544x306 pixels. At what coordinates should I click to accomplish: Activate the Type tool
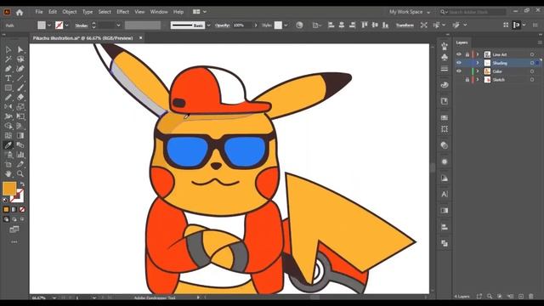(8, 78)
